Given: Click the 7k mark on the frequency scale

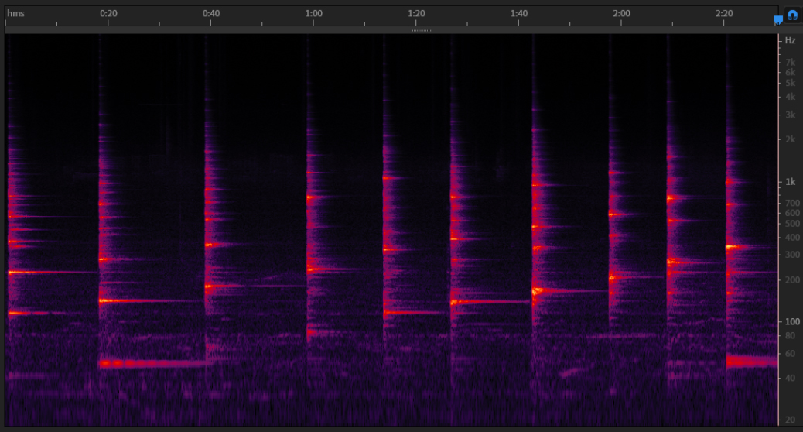Looking at the screenshot, I should pos(790,62).
